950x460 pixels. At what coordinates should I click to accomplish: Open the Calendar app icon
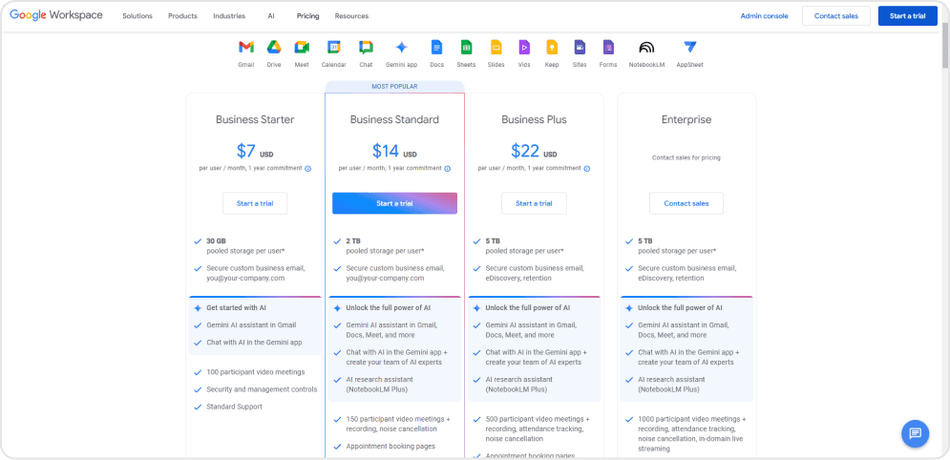tap(334, 47)
